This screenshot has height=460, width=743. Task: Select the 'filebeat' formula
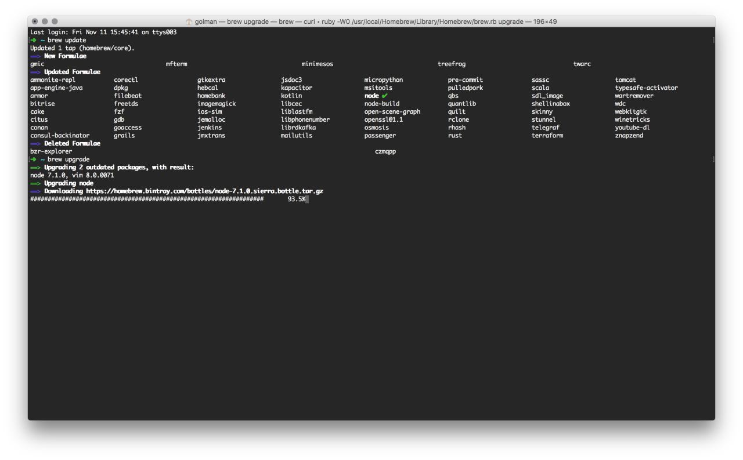click(x=128, y=96)
